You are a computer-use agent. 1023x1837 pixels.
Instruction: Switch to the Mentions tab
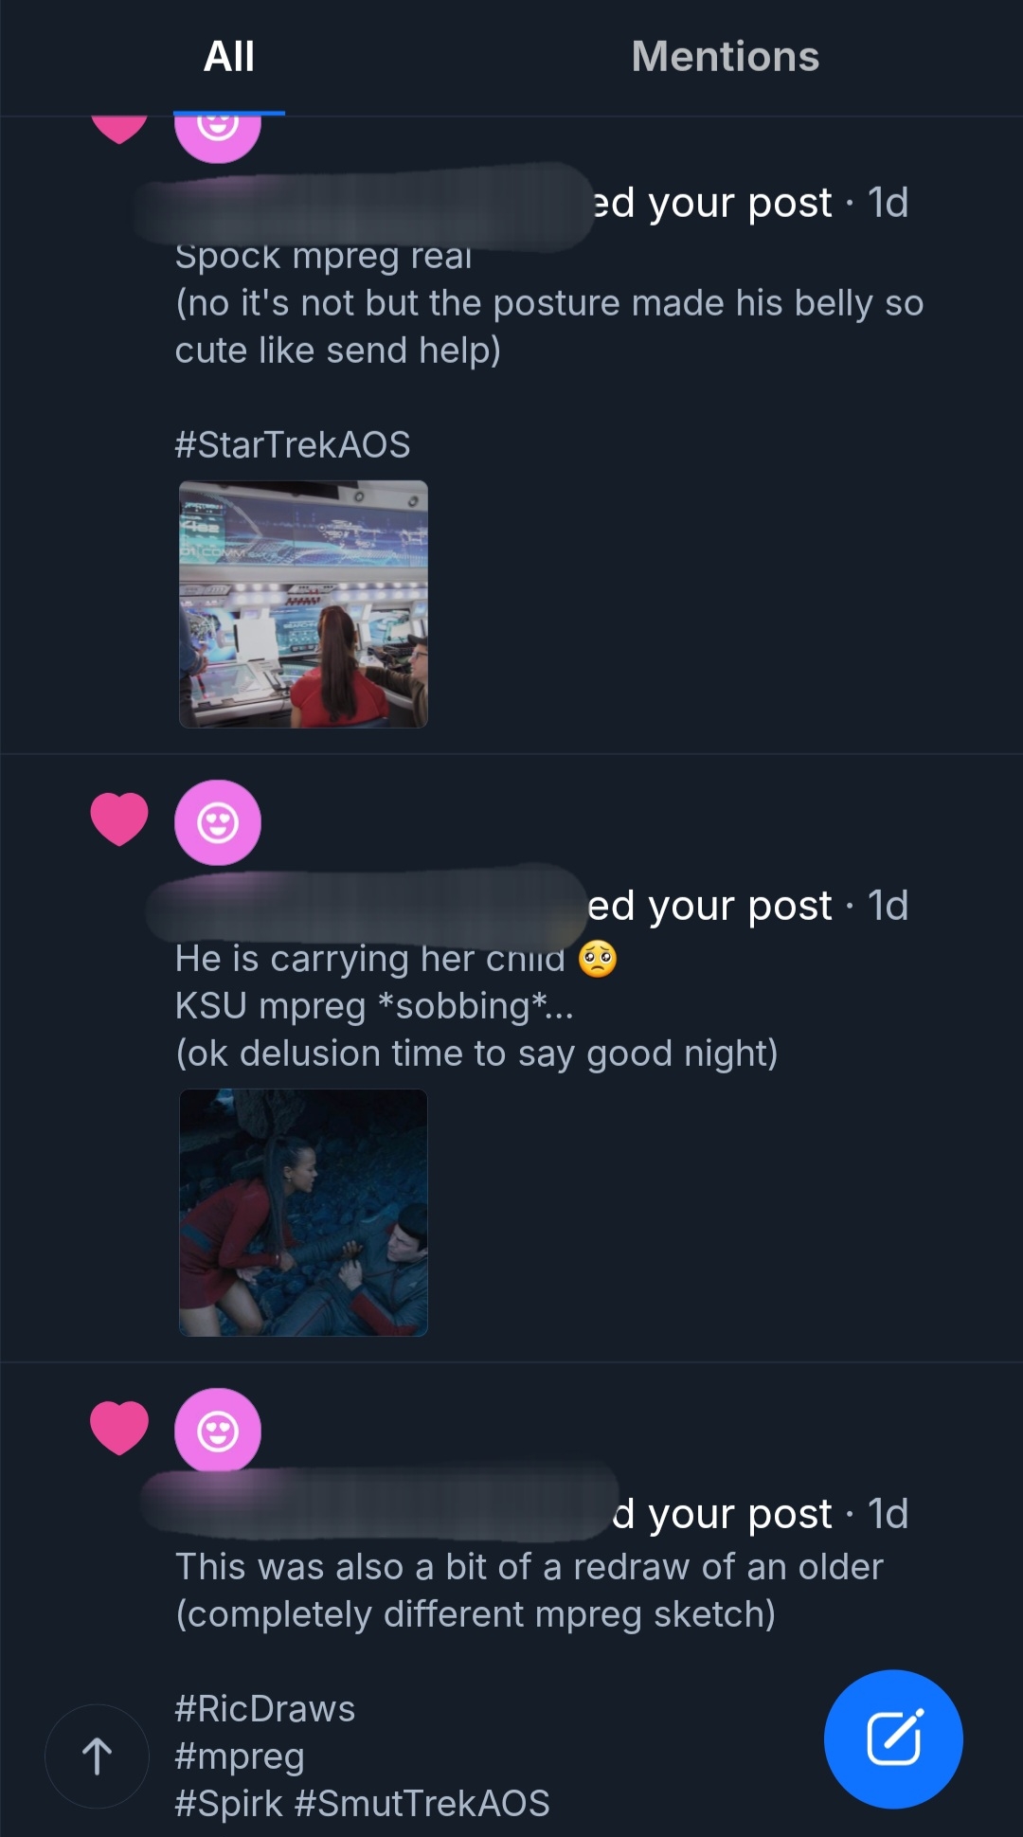click(x=726, y=57)
